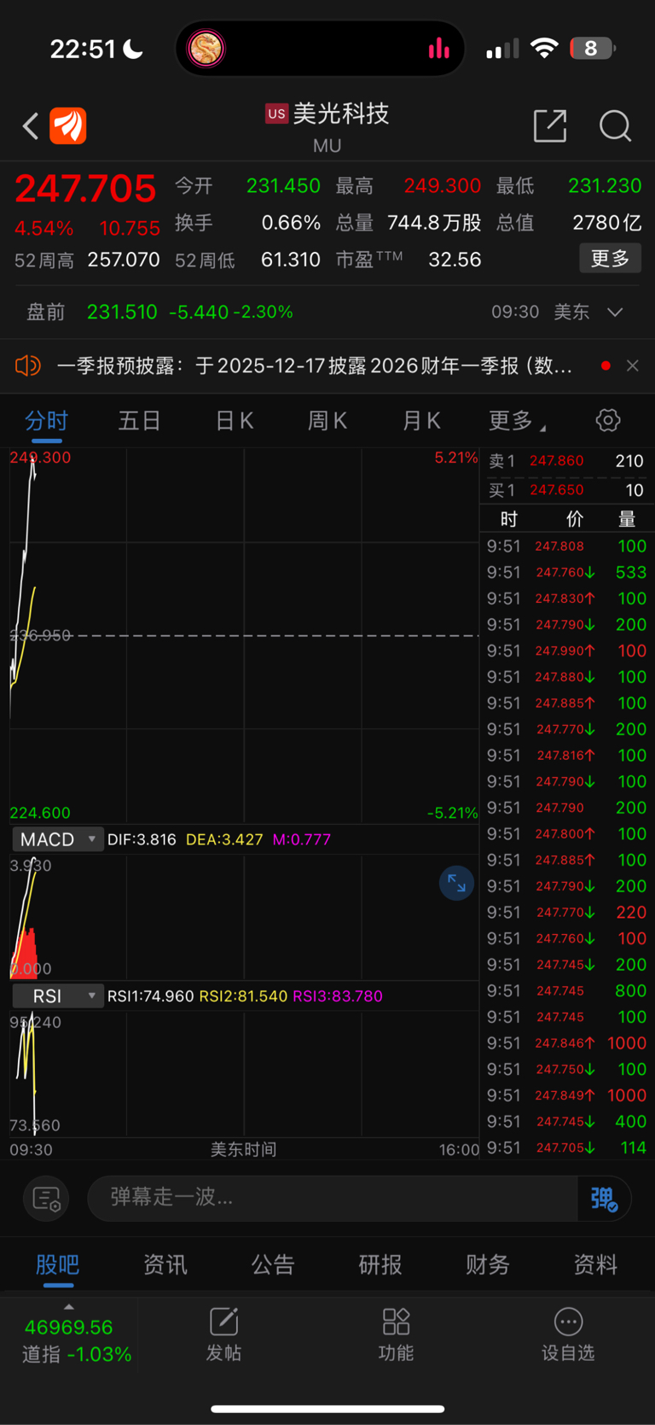Viewport: 655px width, 1425px height.
Task: Open the MACD indicator dropdown
Action: click(57, 839)
